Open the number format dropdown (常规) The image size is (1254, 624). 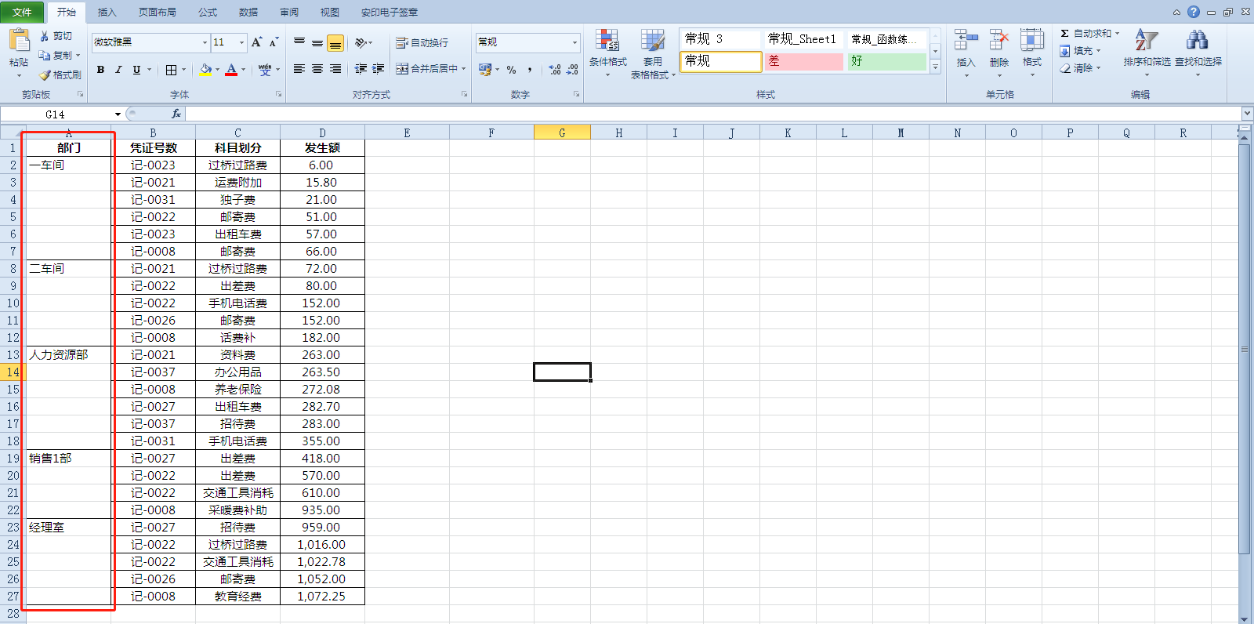tap(574, 42)
